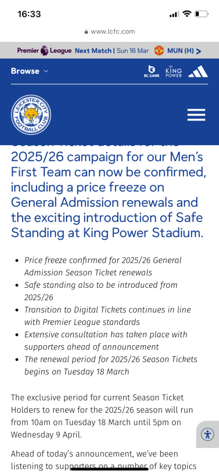Expand the Browse dropdown
This screenshot has width=219, height=475.
click(30, 71)
